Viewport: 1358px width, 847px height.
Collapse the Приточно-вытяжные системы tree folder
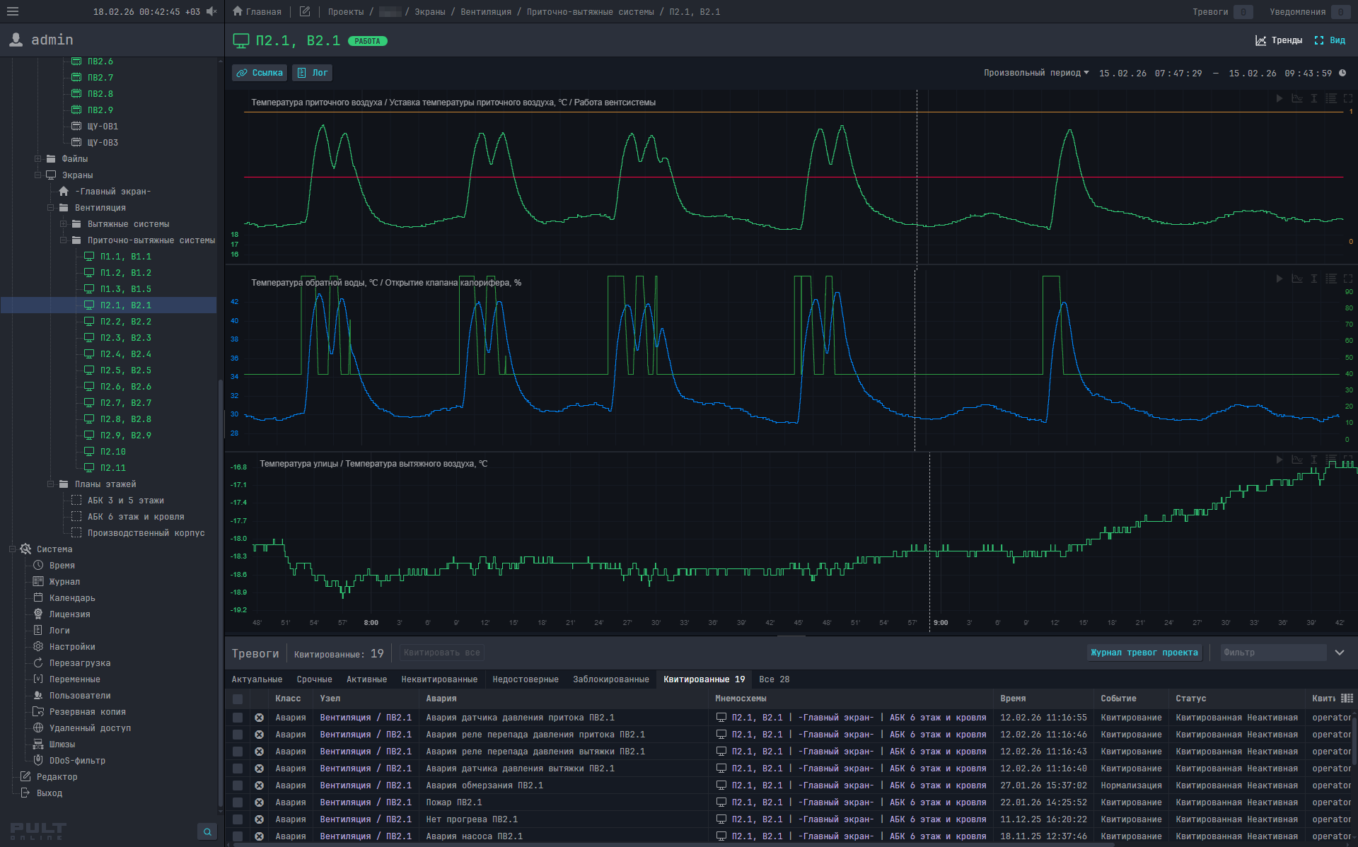pyautogui.click(x=64, y=240)
